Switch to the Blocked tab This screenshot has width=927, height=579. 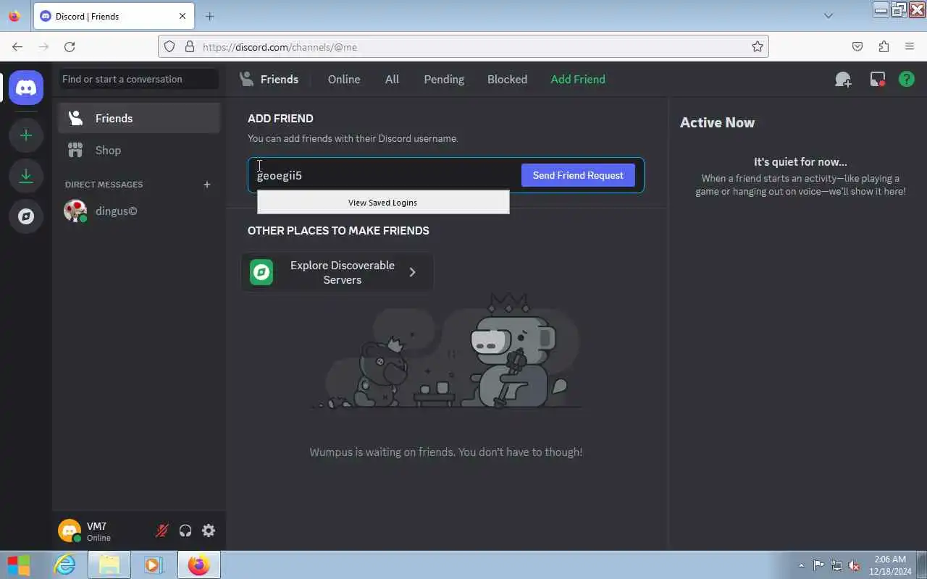tap(507, 80)
